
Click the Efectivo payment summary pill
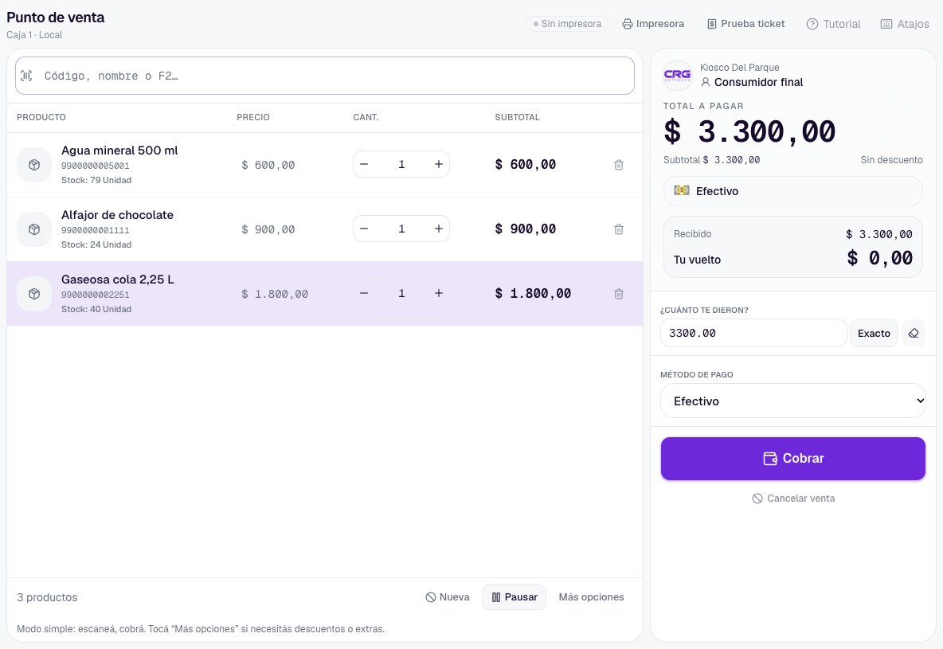[792, 191]
